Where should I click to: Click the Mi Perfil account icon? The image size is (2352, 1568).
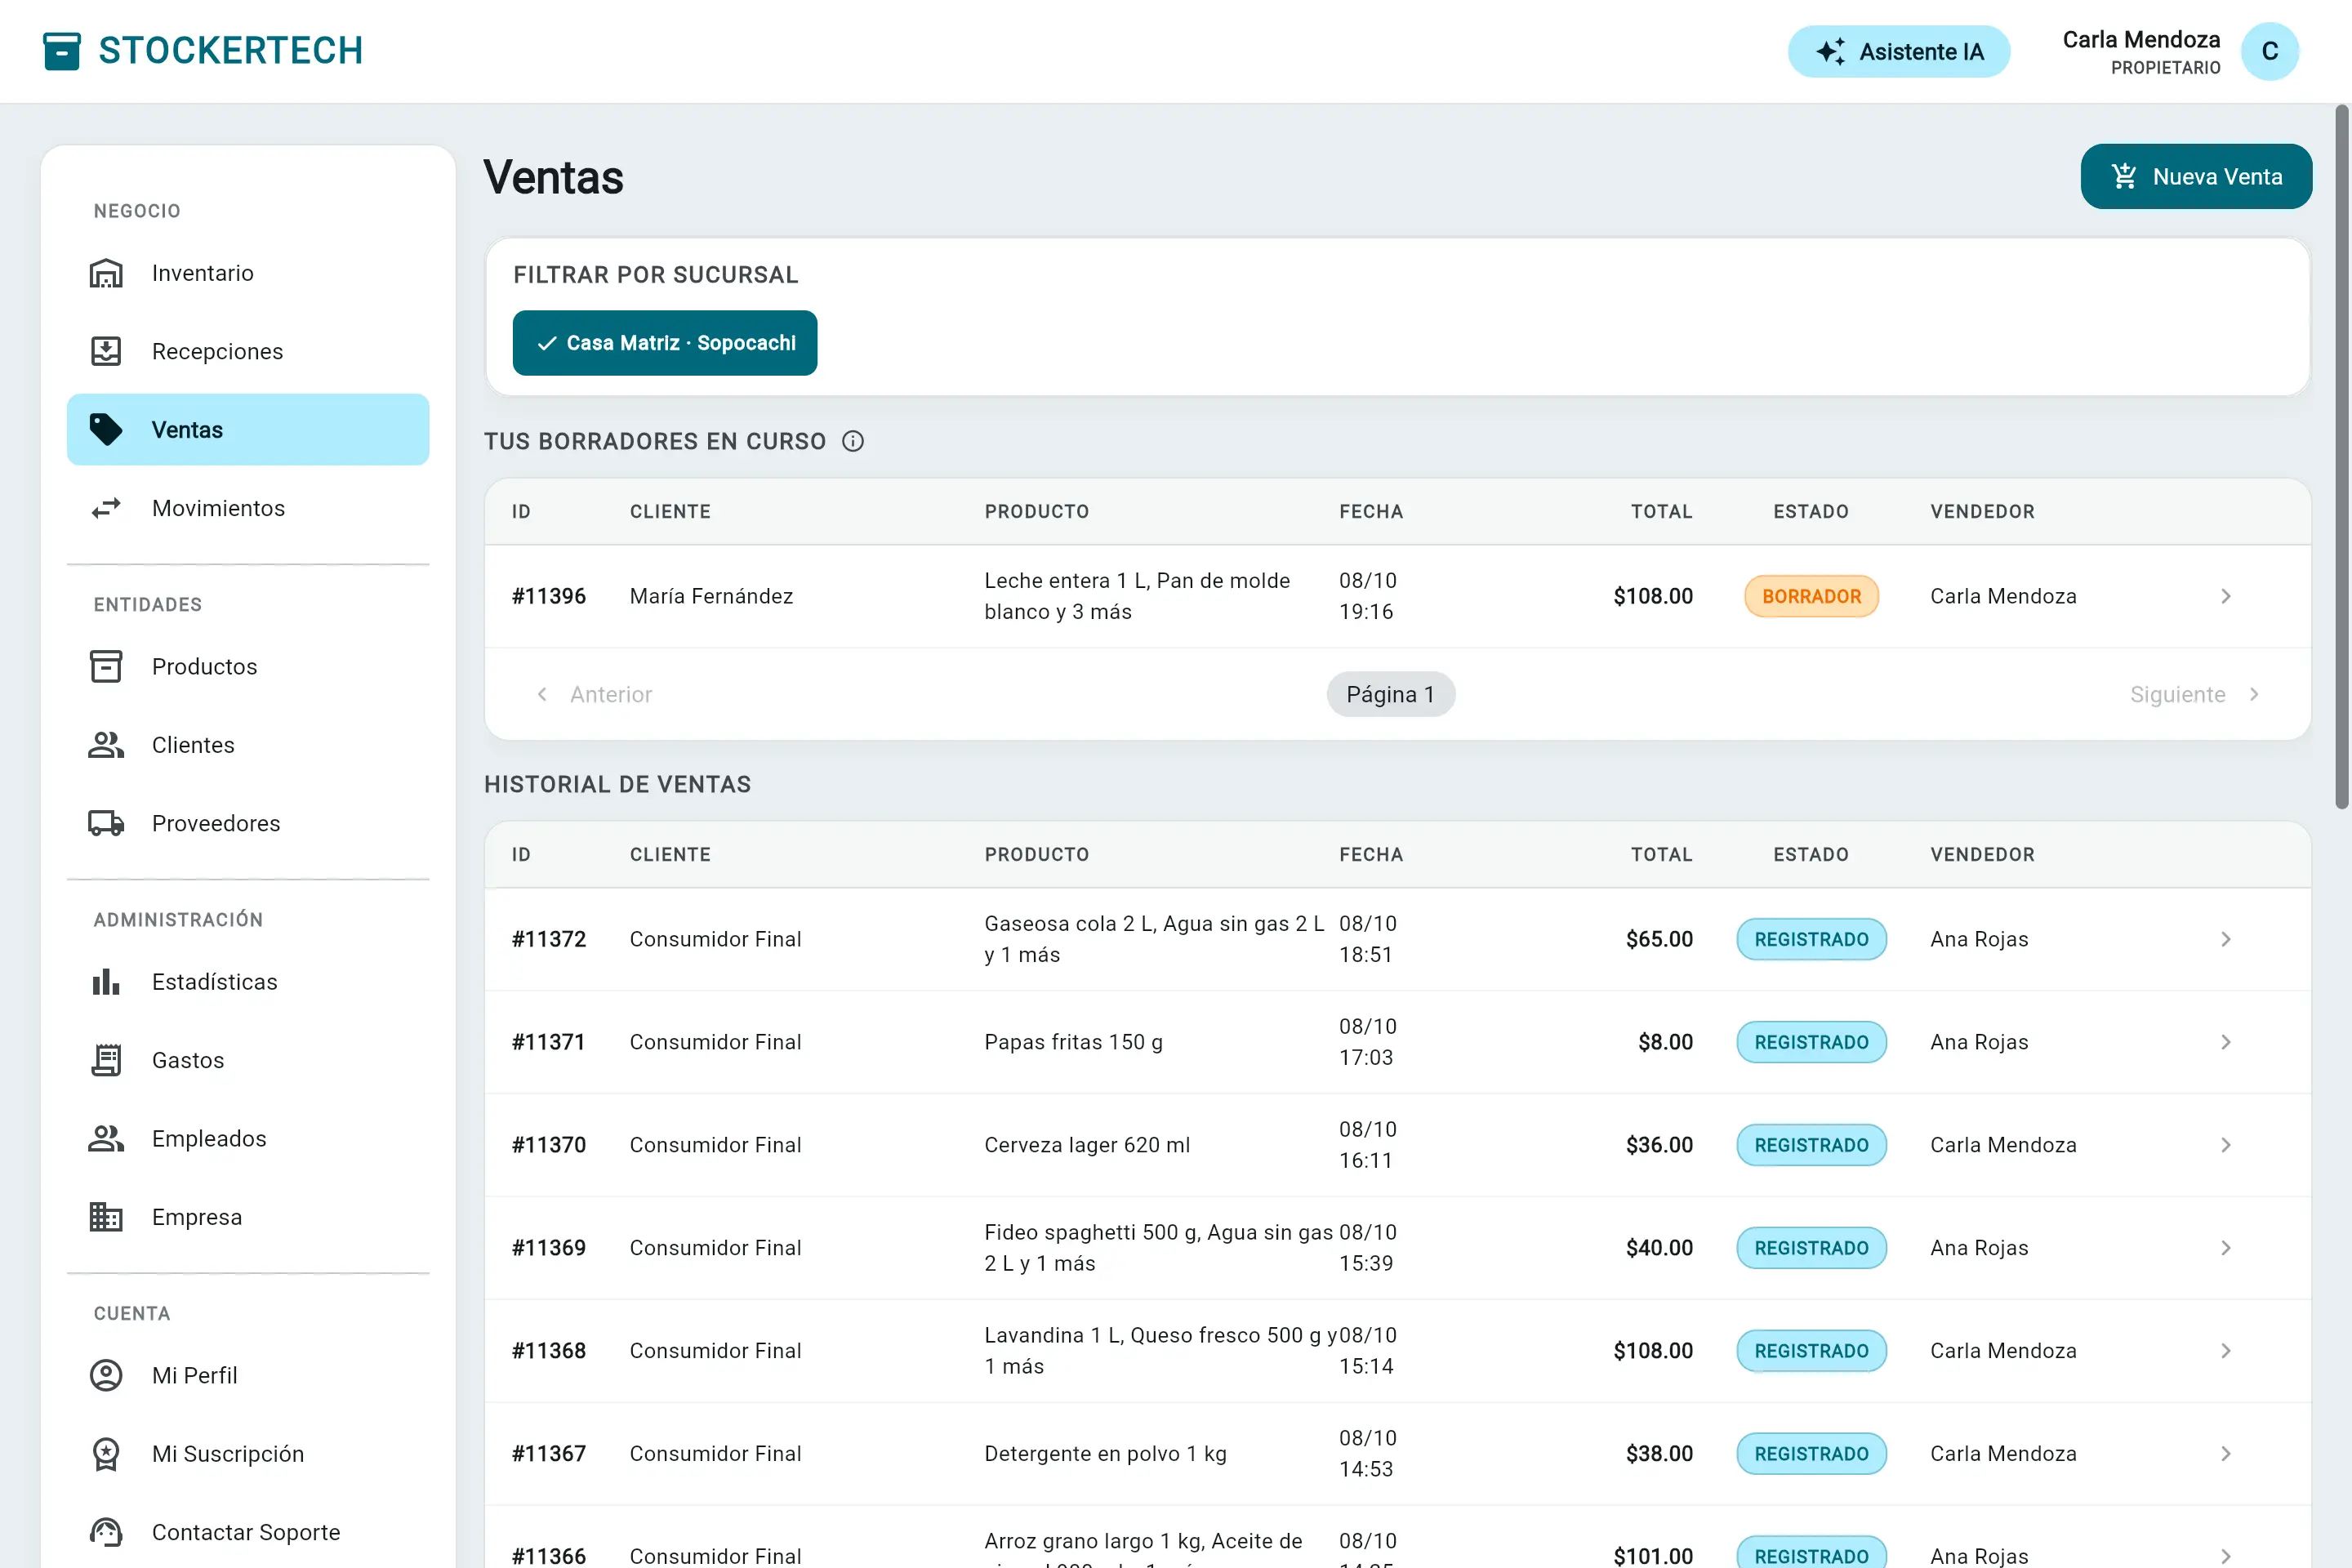(106, 1375)
